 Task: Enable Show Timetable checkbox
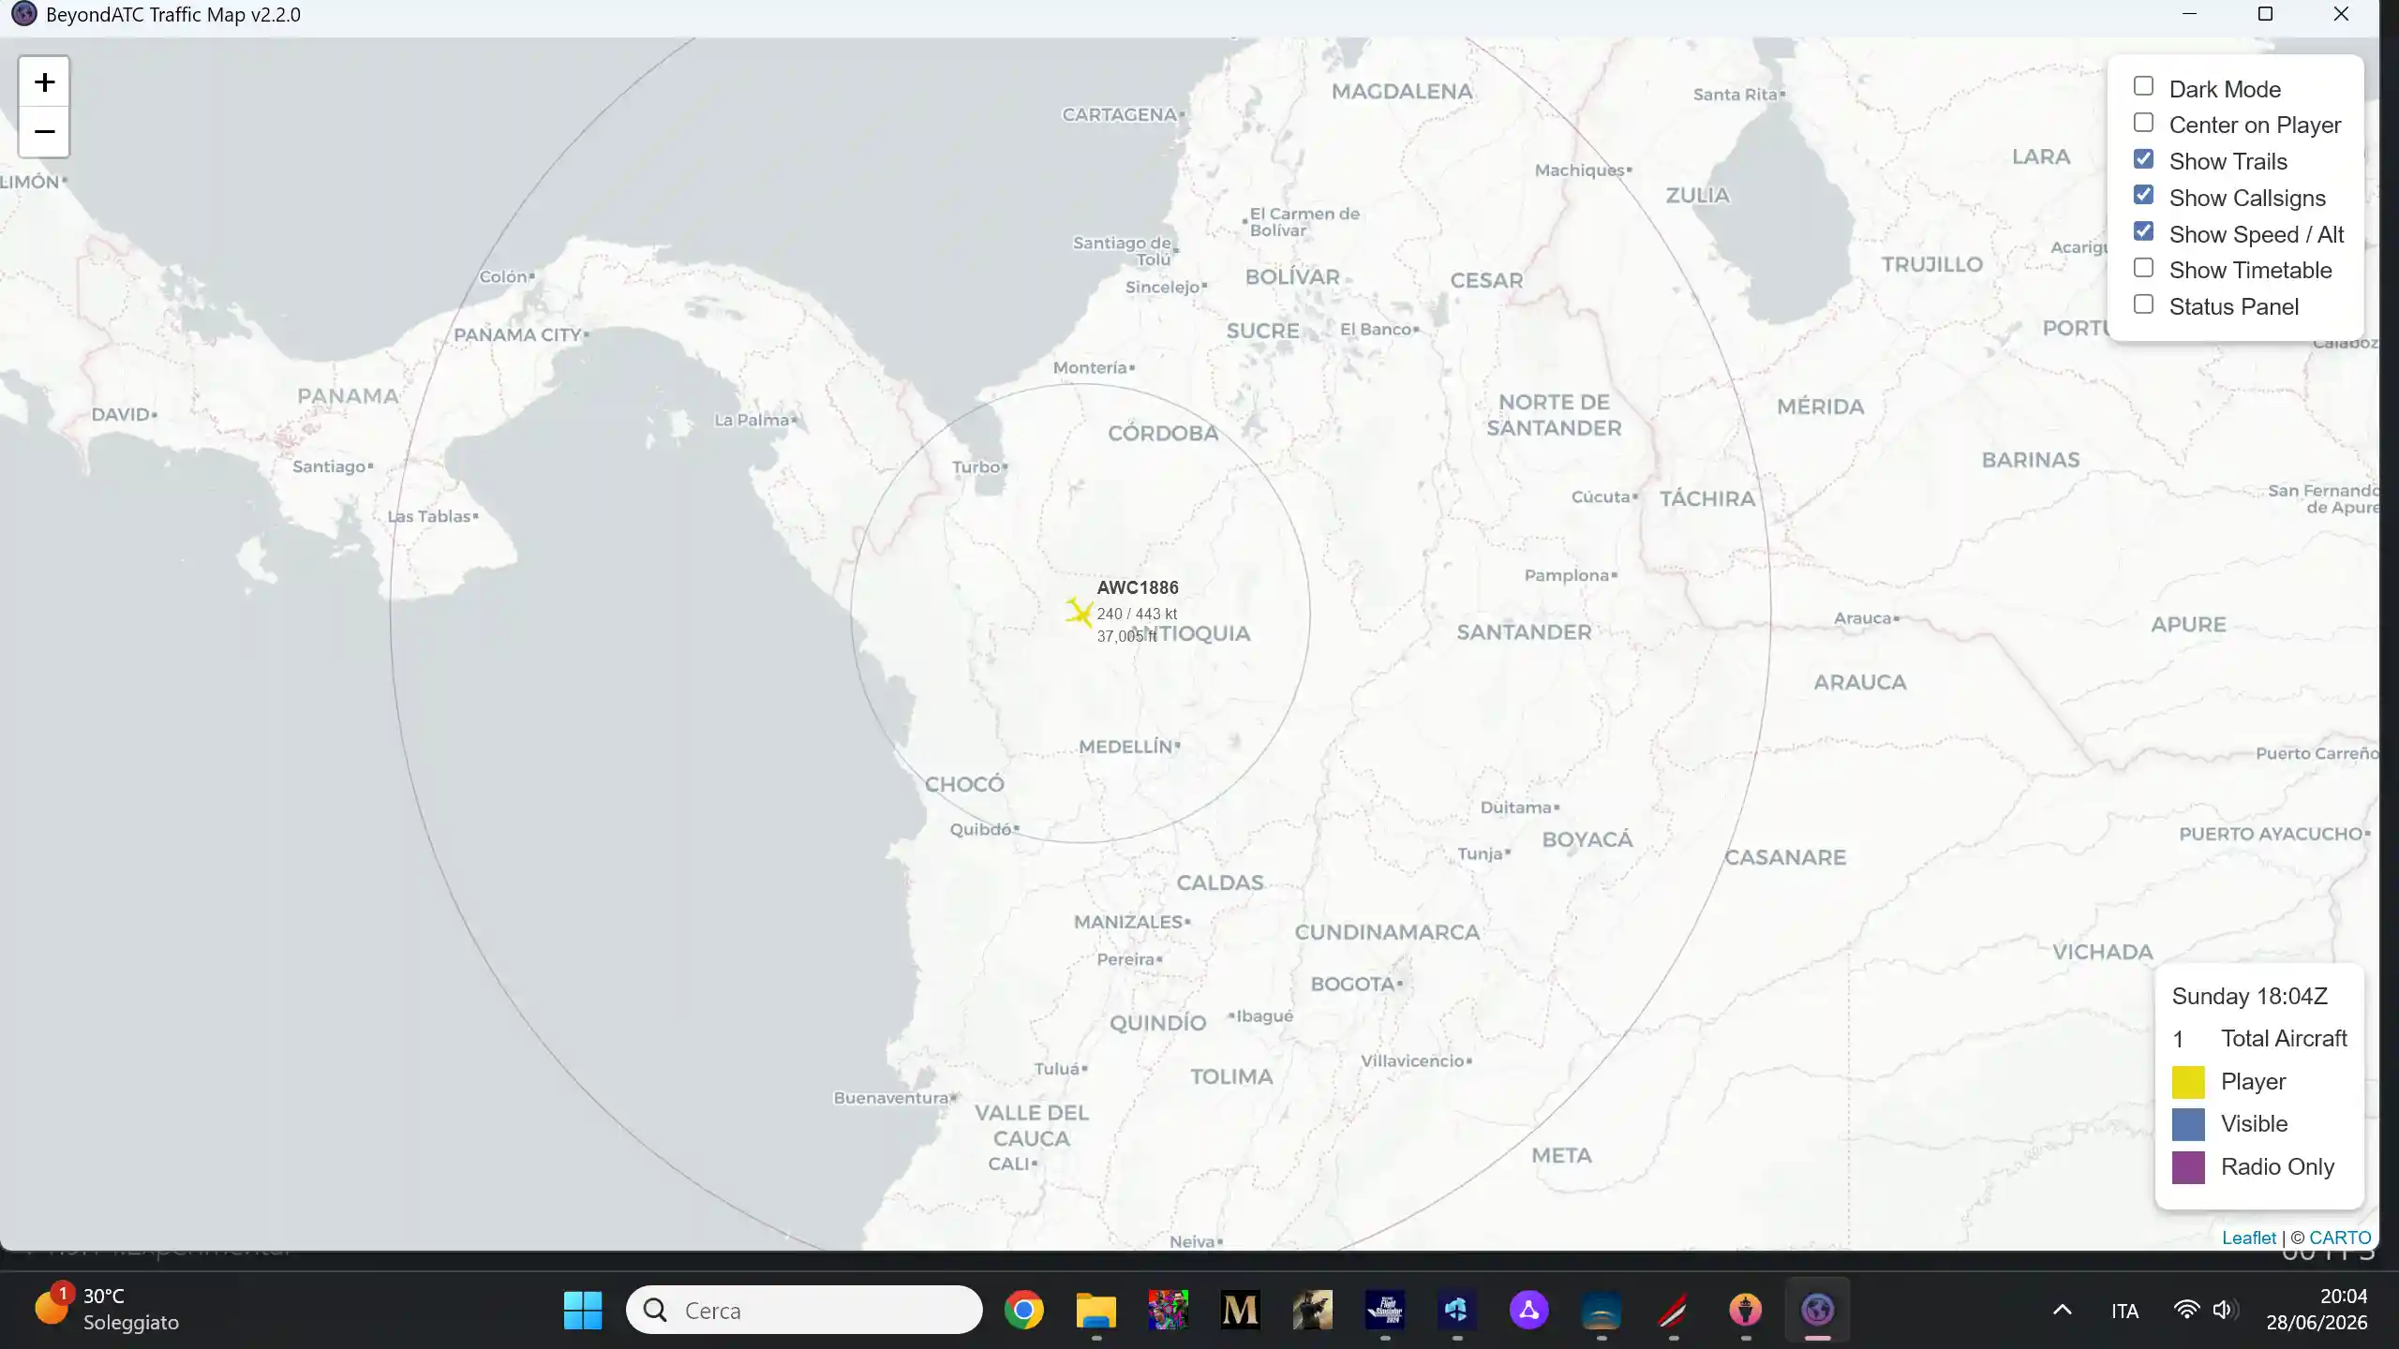(x=2143, y=268)
